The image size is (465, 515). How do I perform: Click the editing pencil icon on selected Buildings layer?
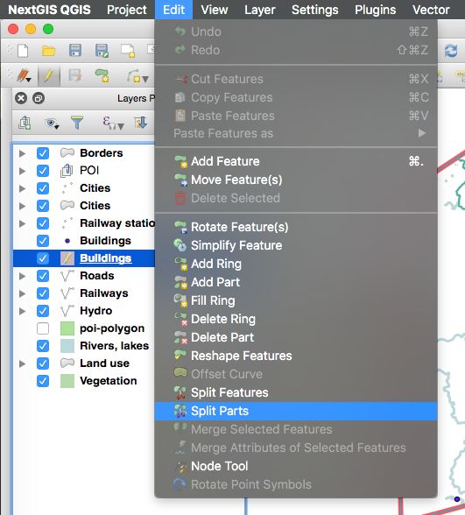coord(67,258)
